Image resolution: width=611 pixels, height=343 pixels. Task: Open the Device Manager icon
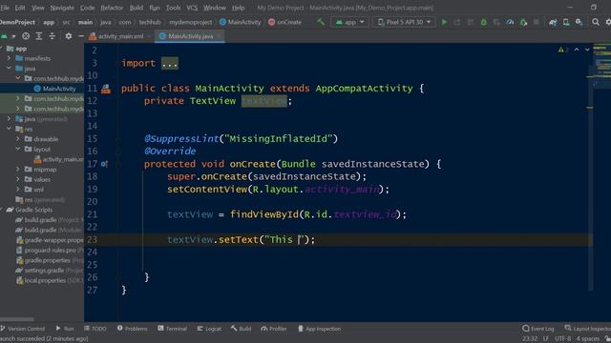pos(566,22)
